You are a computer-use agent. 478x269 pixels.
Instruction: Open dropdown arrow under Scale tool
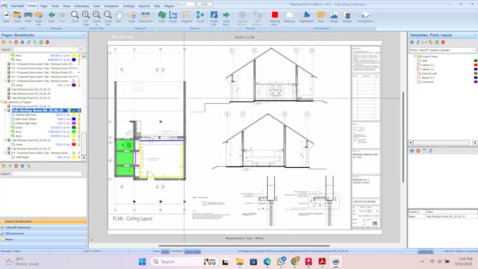(131, 25)
